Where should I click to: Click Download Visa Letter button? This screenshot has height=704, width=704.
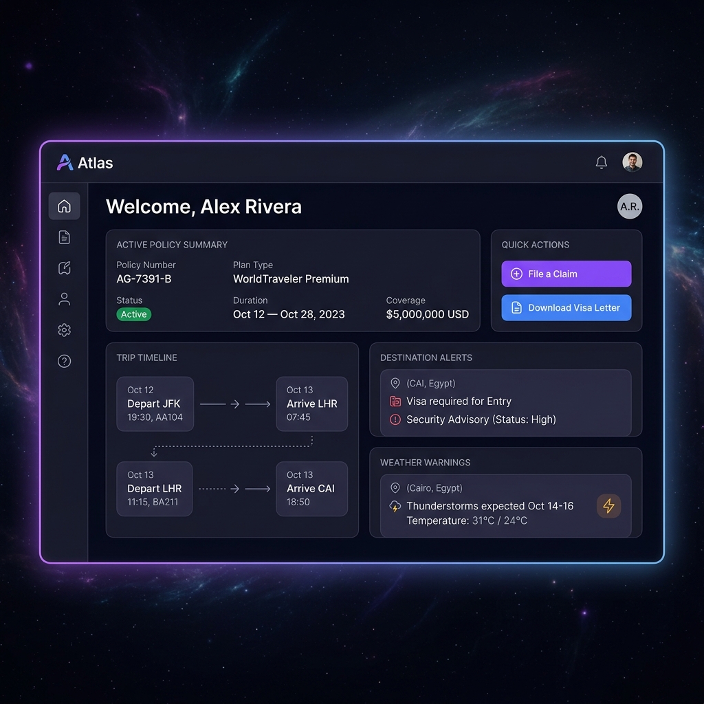coord(566,307)
